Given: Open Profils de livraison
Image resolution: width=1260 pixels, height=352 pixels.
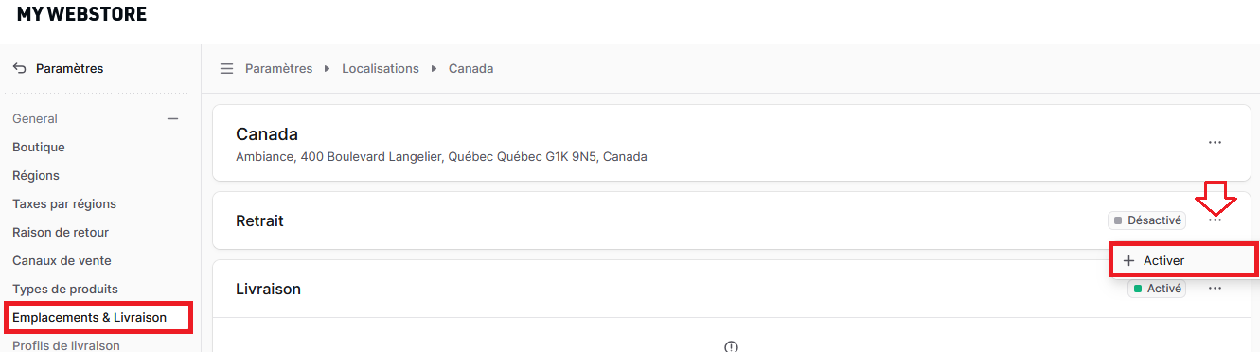Looking at the screenshot, I should click(x=66, y=345).
